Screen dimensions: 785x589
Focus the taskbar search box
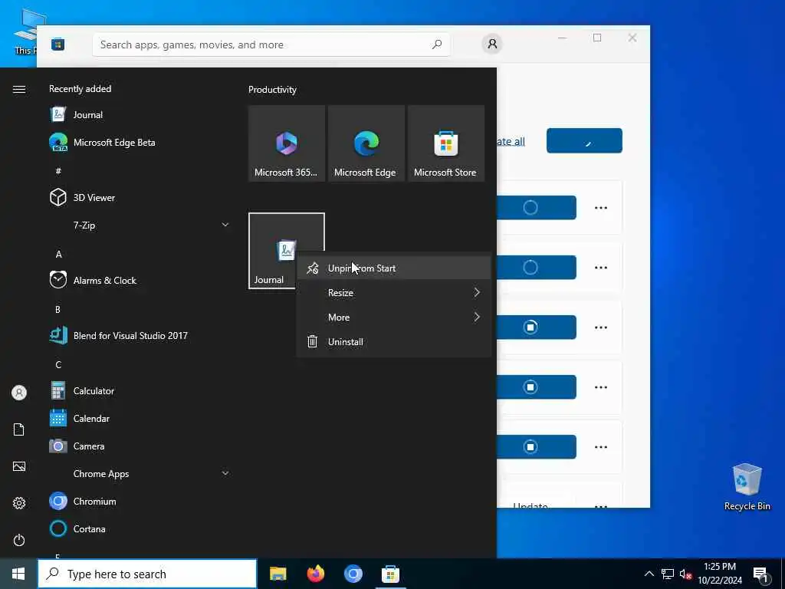click(147, 574)
